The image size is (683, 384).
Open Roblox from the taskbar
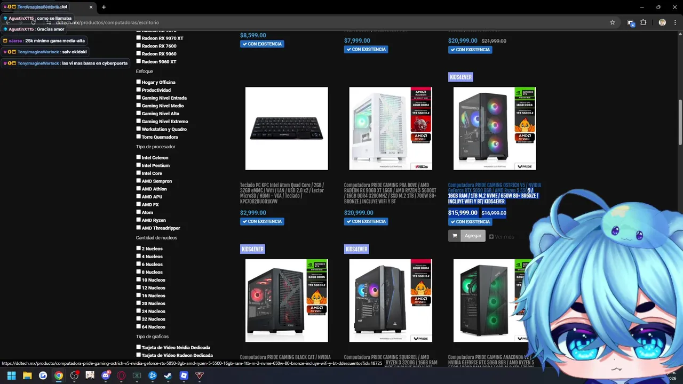coord(184,375)
